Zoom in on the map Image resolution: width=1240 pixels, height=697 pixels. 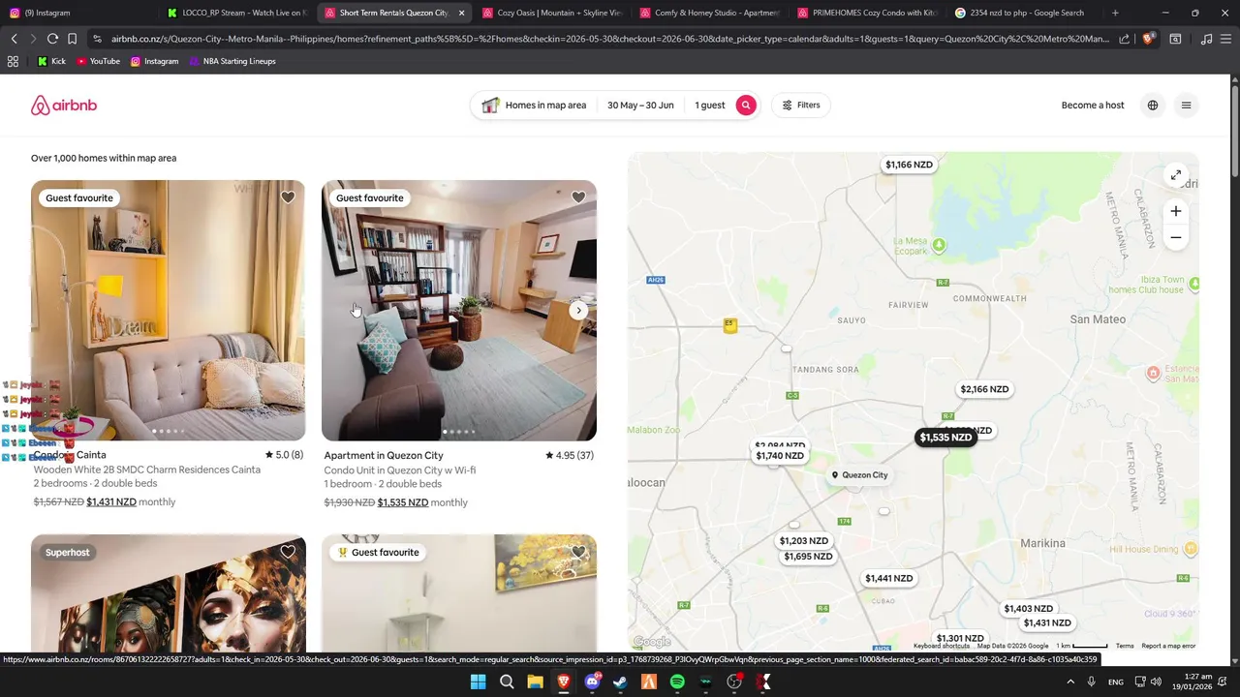point(1175,211)
